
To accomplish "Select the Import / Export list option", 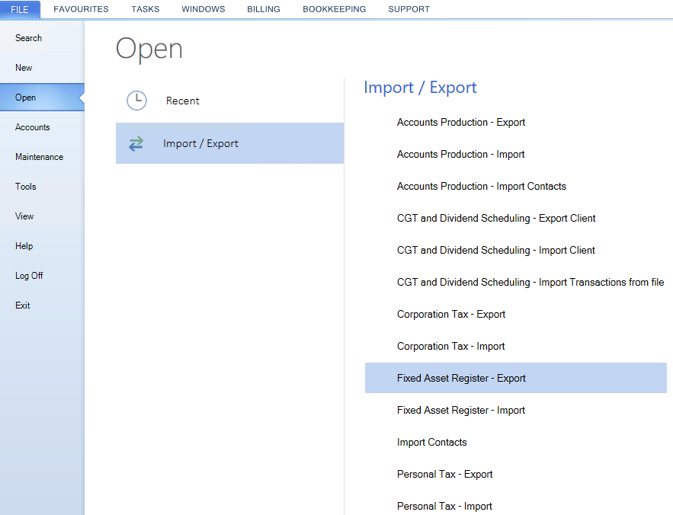I will [x=229, y=143].
